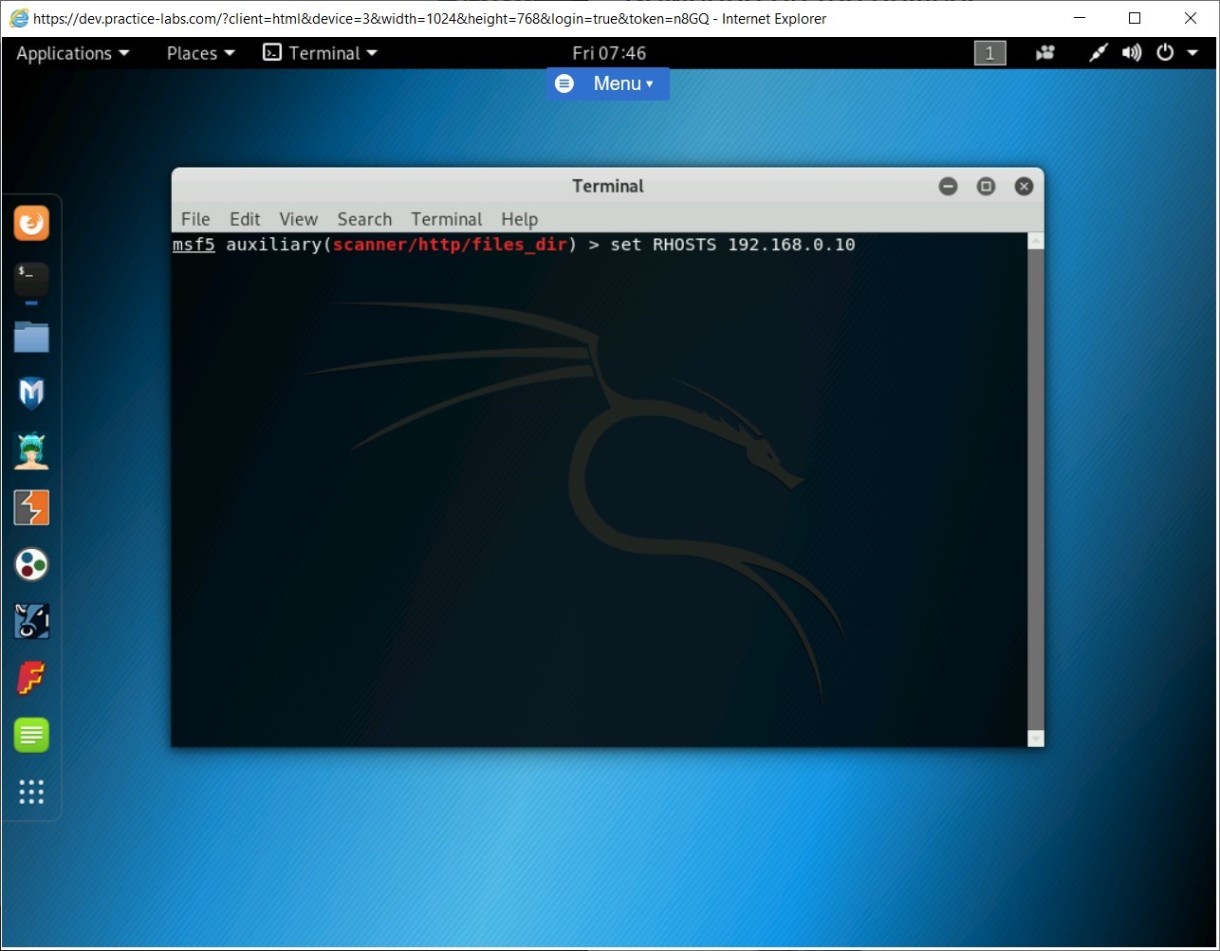Image resolution: width=1220 pixels, height=951 pixels.
Task: Open the Terminal window's File menu
Action: coord(194,219)
